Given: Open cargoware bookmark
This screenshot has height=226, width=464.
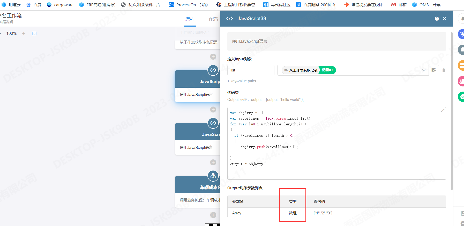Looking at the screenshot, I should click(60, 5).
